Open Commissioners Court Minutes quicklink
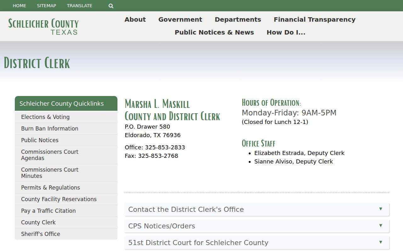Viewport: 403px width, 251px height. (66, 173)
